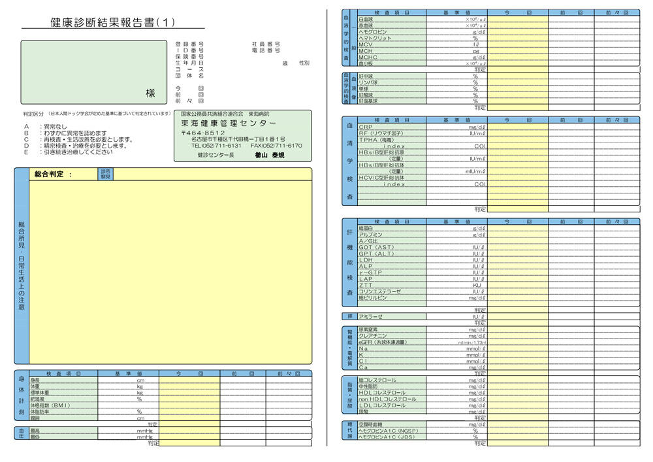Click the CRP row label

point(366,127)
